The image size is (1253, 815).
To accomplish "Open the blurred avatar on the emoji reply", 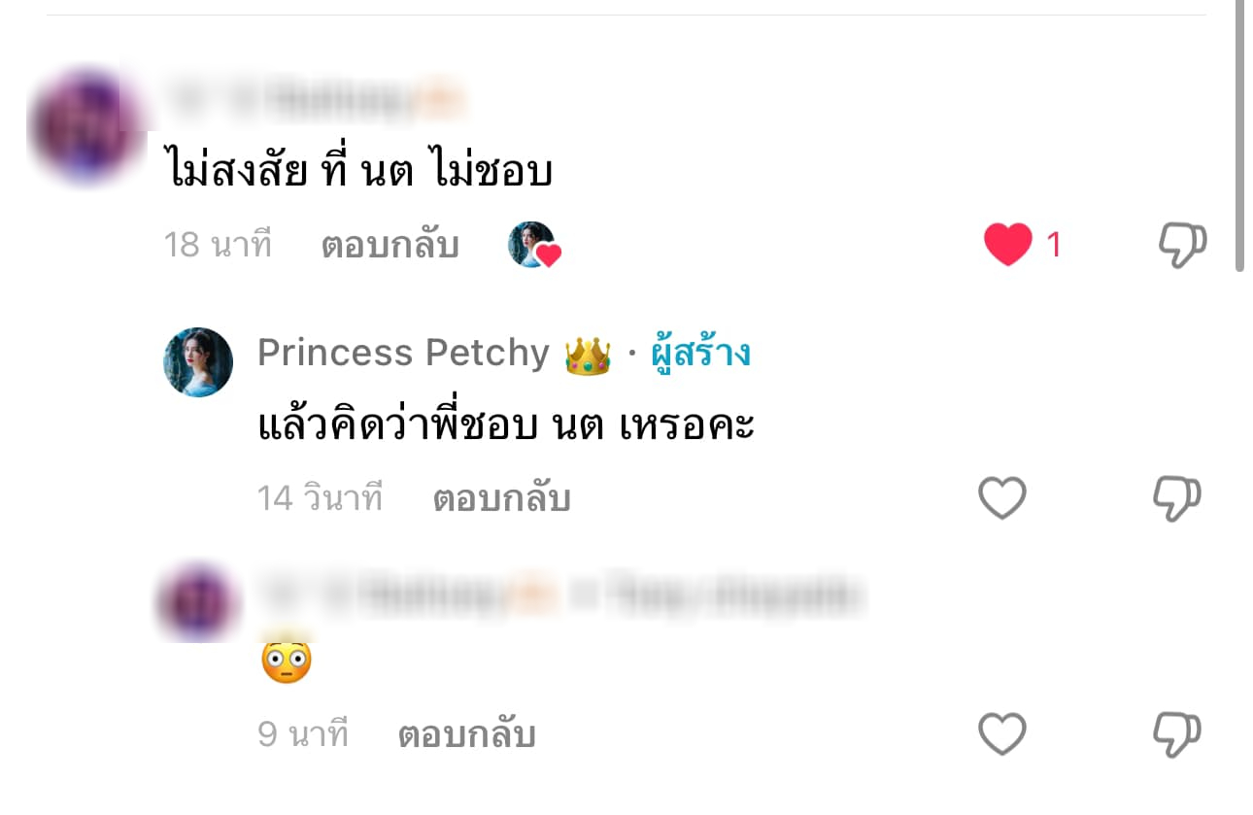I will (x=198, y=600).
